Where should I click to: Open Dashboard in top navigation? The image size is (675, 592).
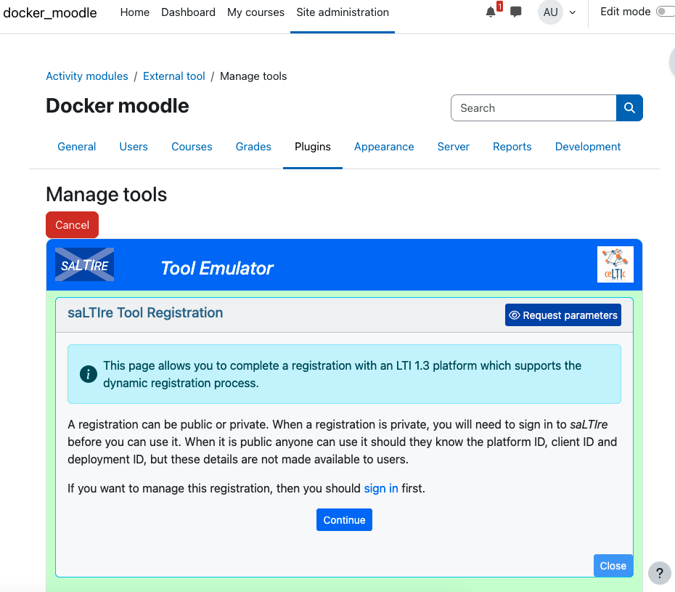[188, 12]
